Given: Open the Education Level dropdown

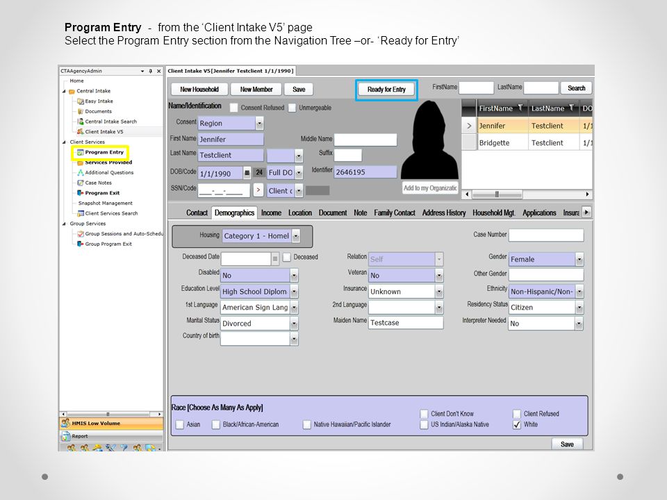Looking at the screenshot, I should (x=294, y=292).
